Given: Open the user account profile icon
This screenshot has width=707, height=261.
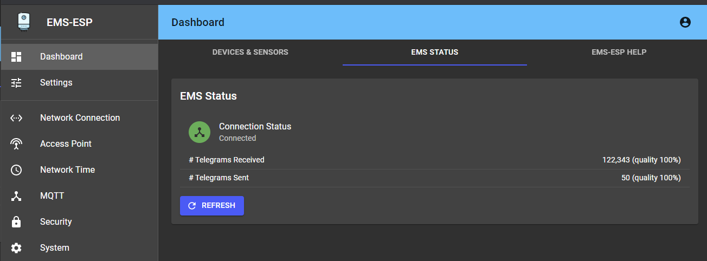Looking at the screenshot, I should 685,22.
